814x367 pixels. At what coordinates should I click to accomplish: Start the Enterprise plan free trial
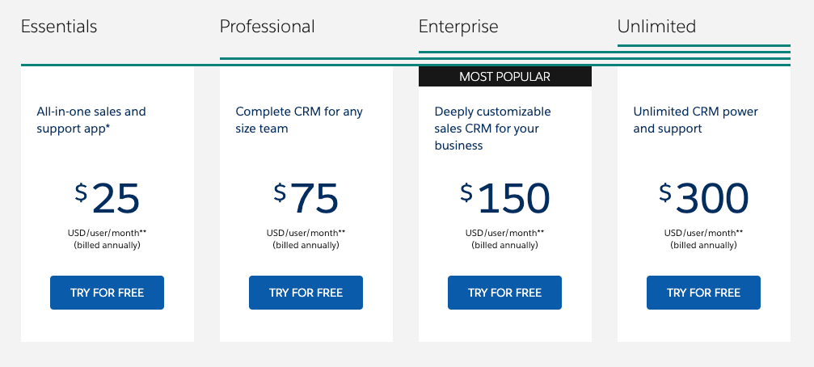coord(504,293)
